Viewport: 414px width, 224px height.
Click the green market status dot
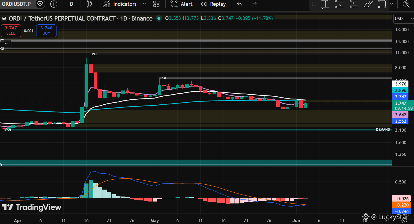click(159, 19)
